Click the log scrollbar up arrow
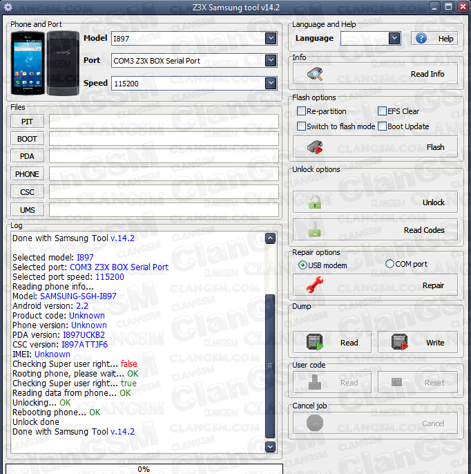 (270, 238)
